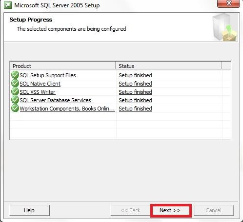This screenshot has width=243, height=222.
Task: Open the SQL VSS Writer link
Action: coord(38,92)
